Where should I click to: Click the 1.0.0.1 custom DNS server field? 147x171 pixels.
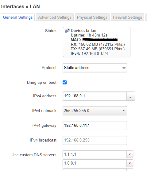pyautogui.click(x=95, y=163)
